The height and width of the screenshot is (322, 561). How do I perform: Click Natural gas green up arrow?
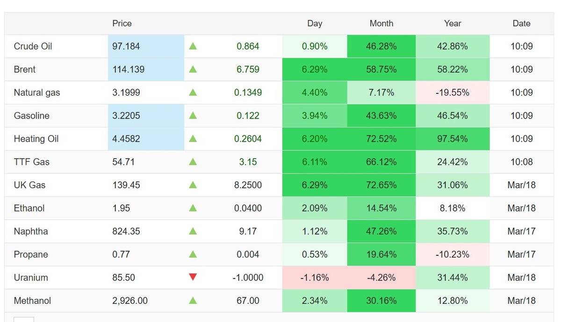click(x=193, y=92)
